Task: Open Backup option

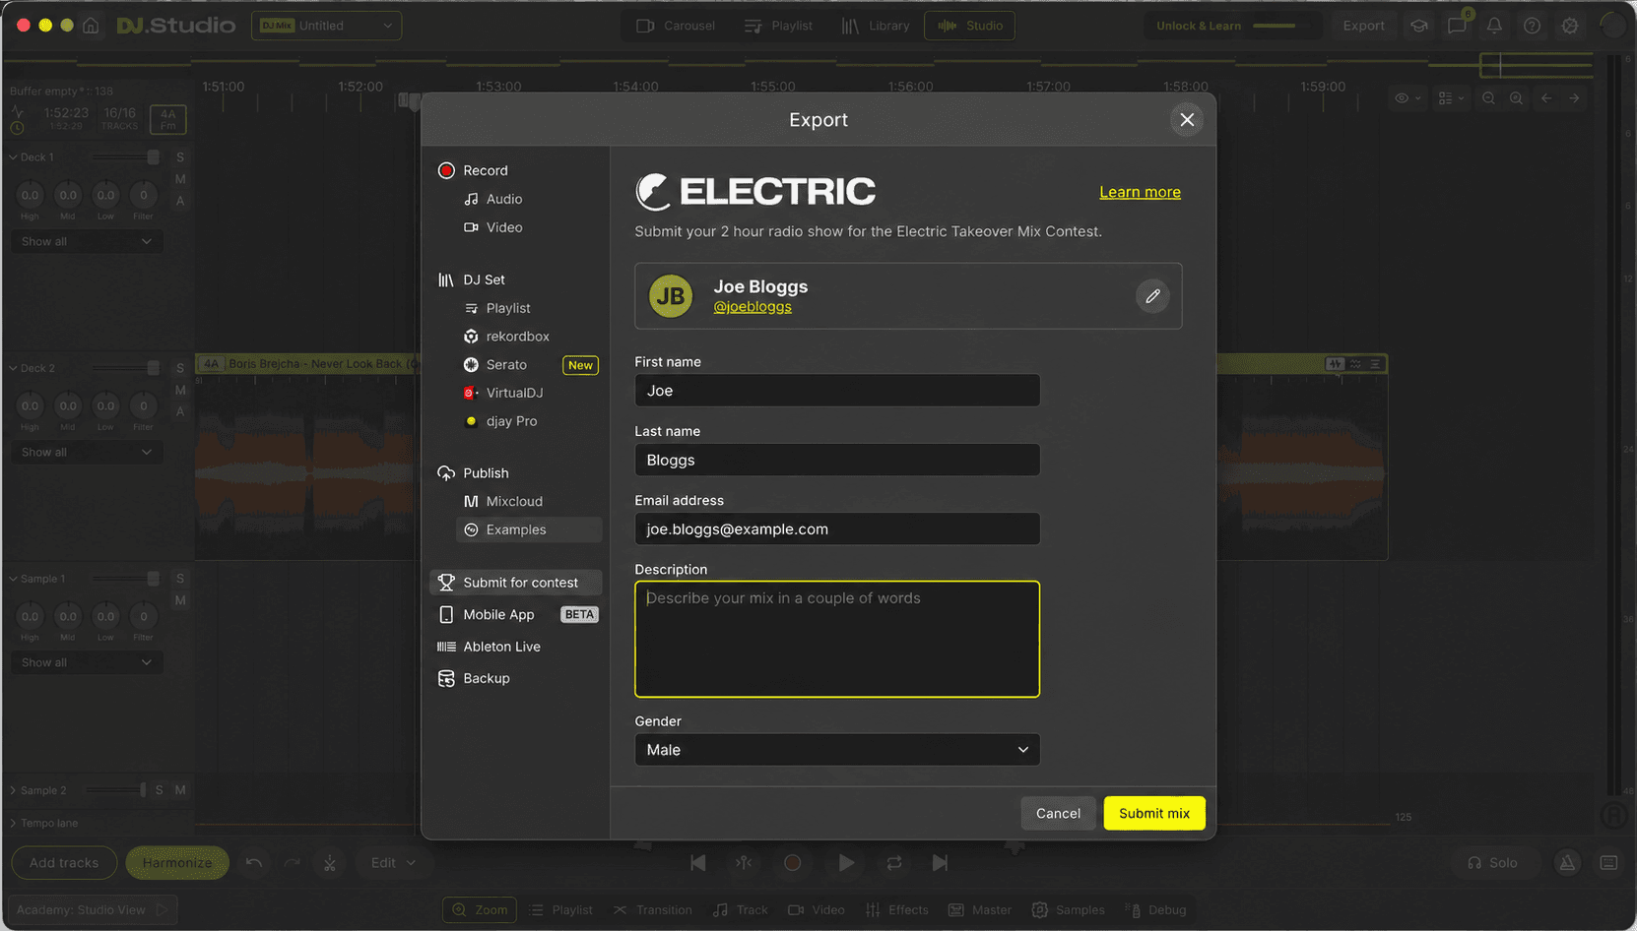Action: coord(474,678)
